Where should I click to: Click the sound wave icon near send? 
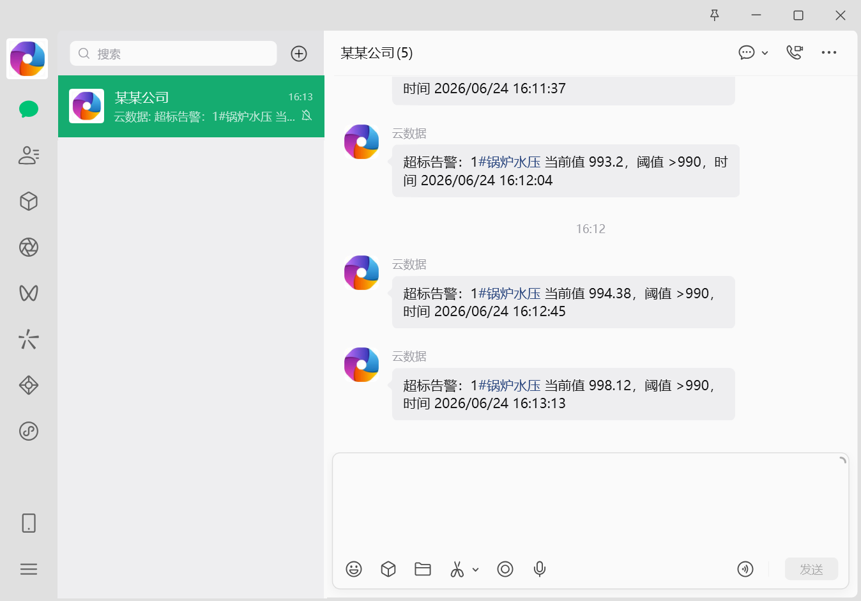(745, 569)
